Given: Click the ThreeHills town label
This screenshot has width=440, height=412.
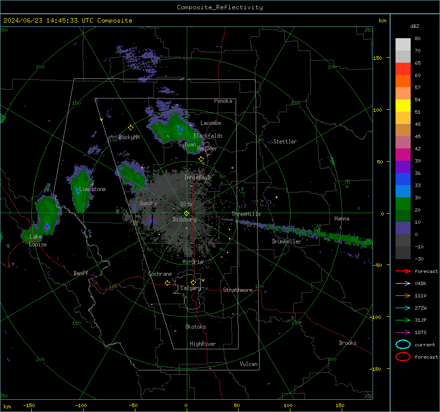Looking at the screenshot, I should pos(246,214).
